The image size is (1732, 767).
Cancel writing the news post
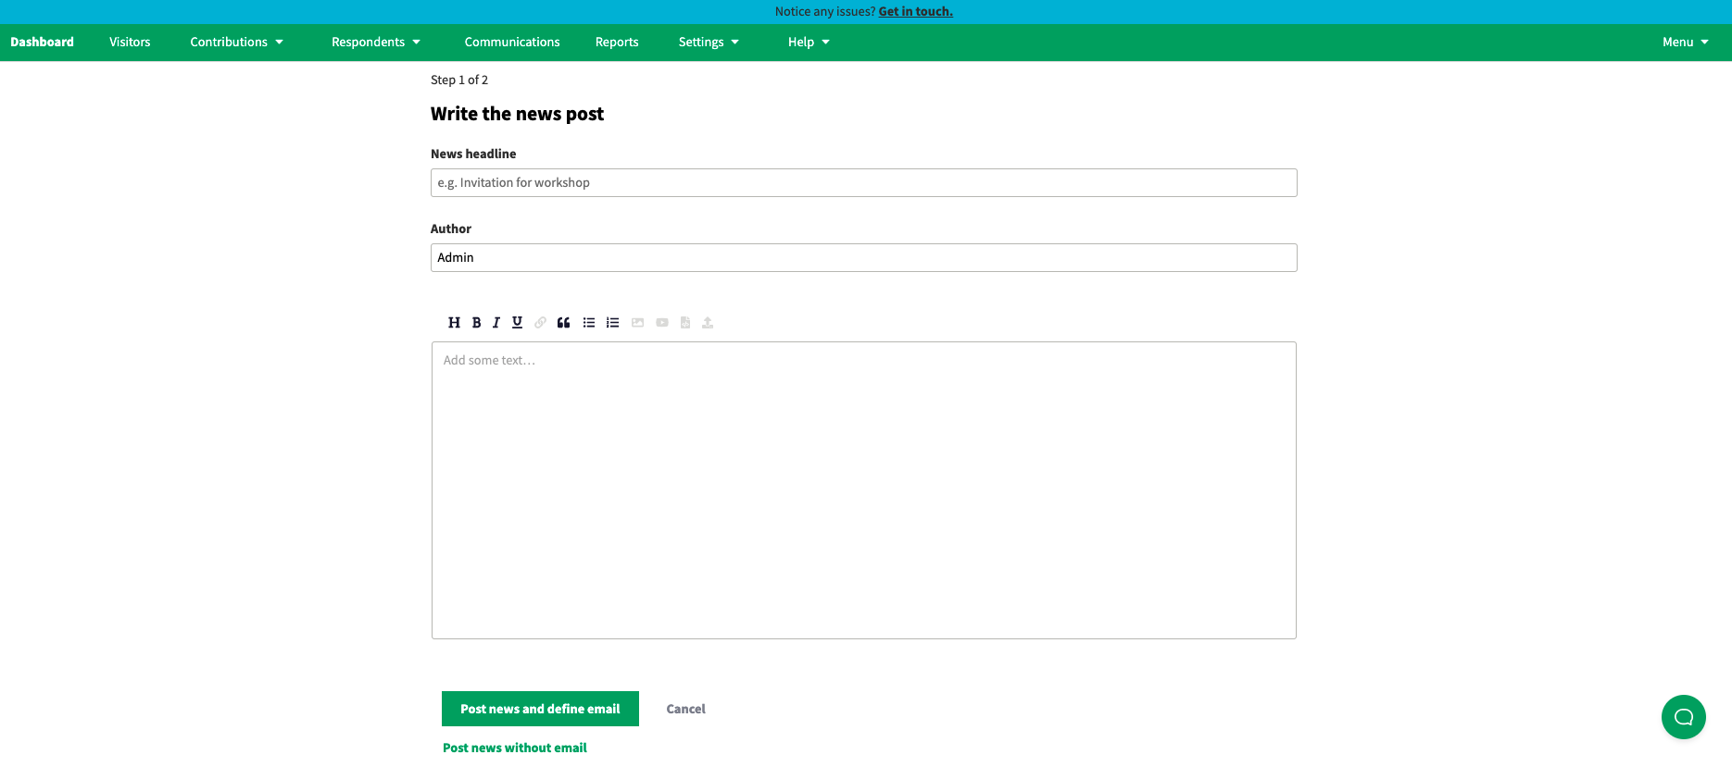click(686, 709)
